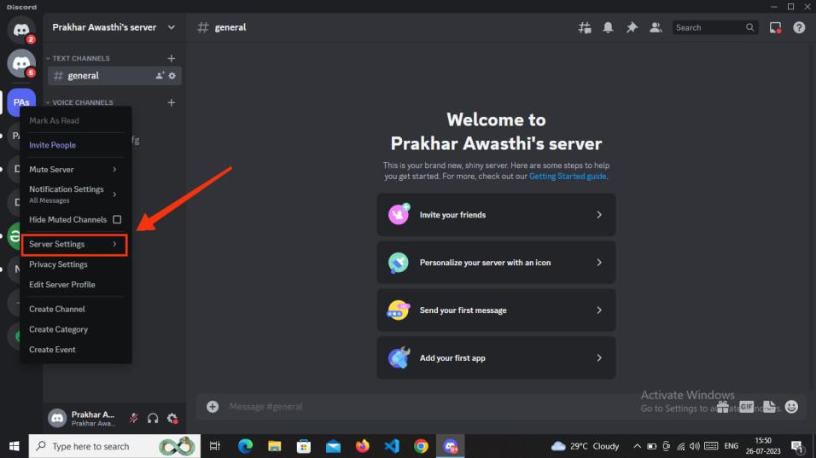Choose Create Category from context menu
Screen dimensions: 816x458
[74, 329]
